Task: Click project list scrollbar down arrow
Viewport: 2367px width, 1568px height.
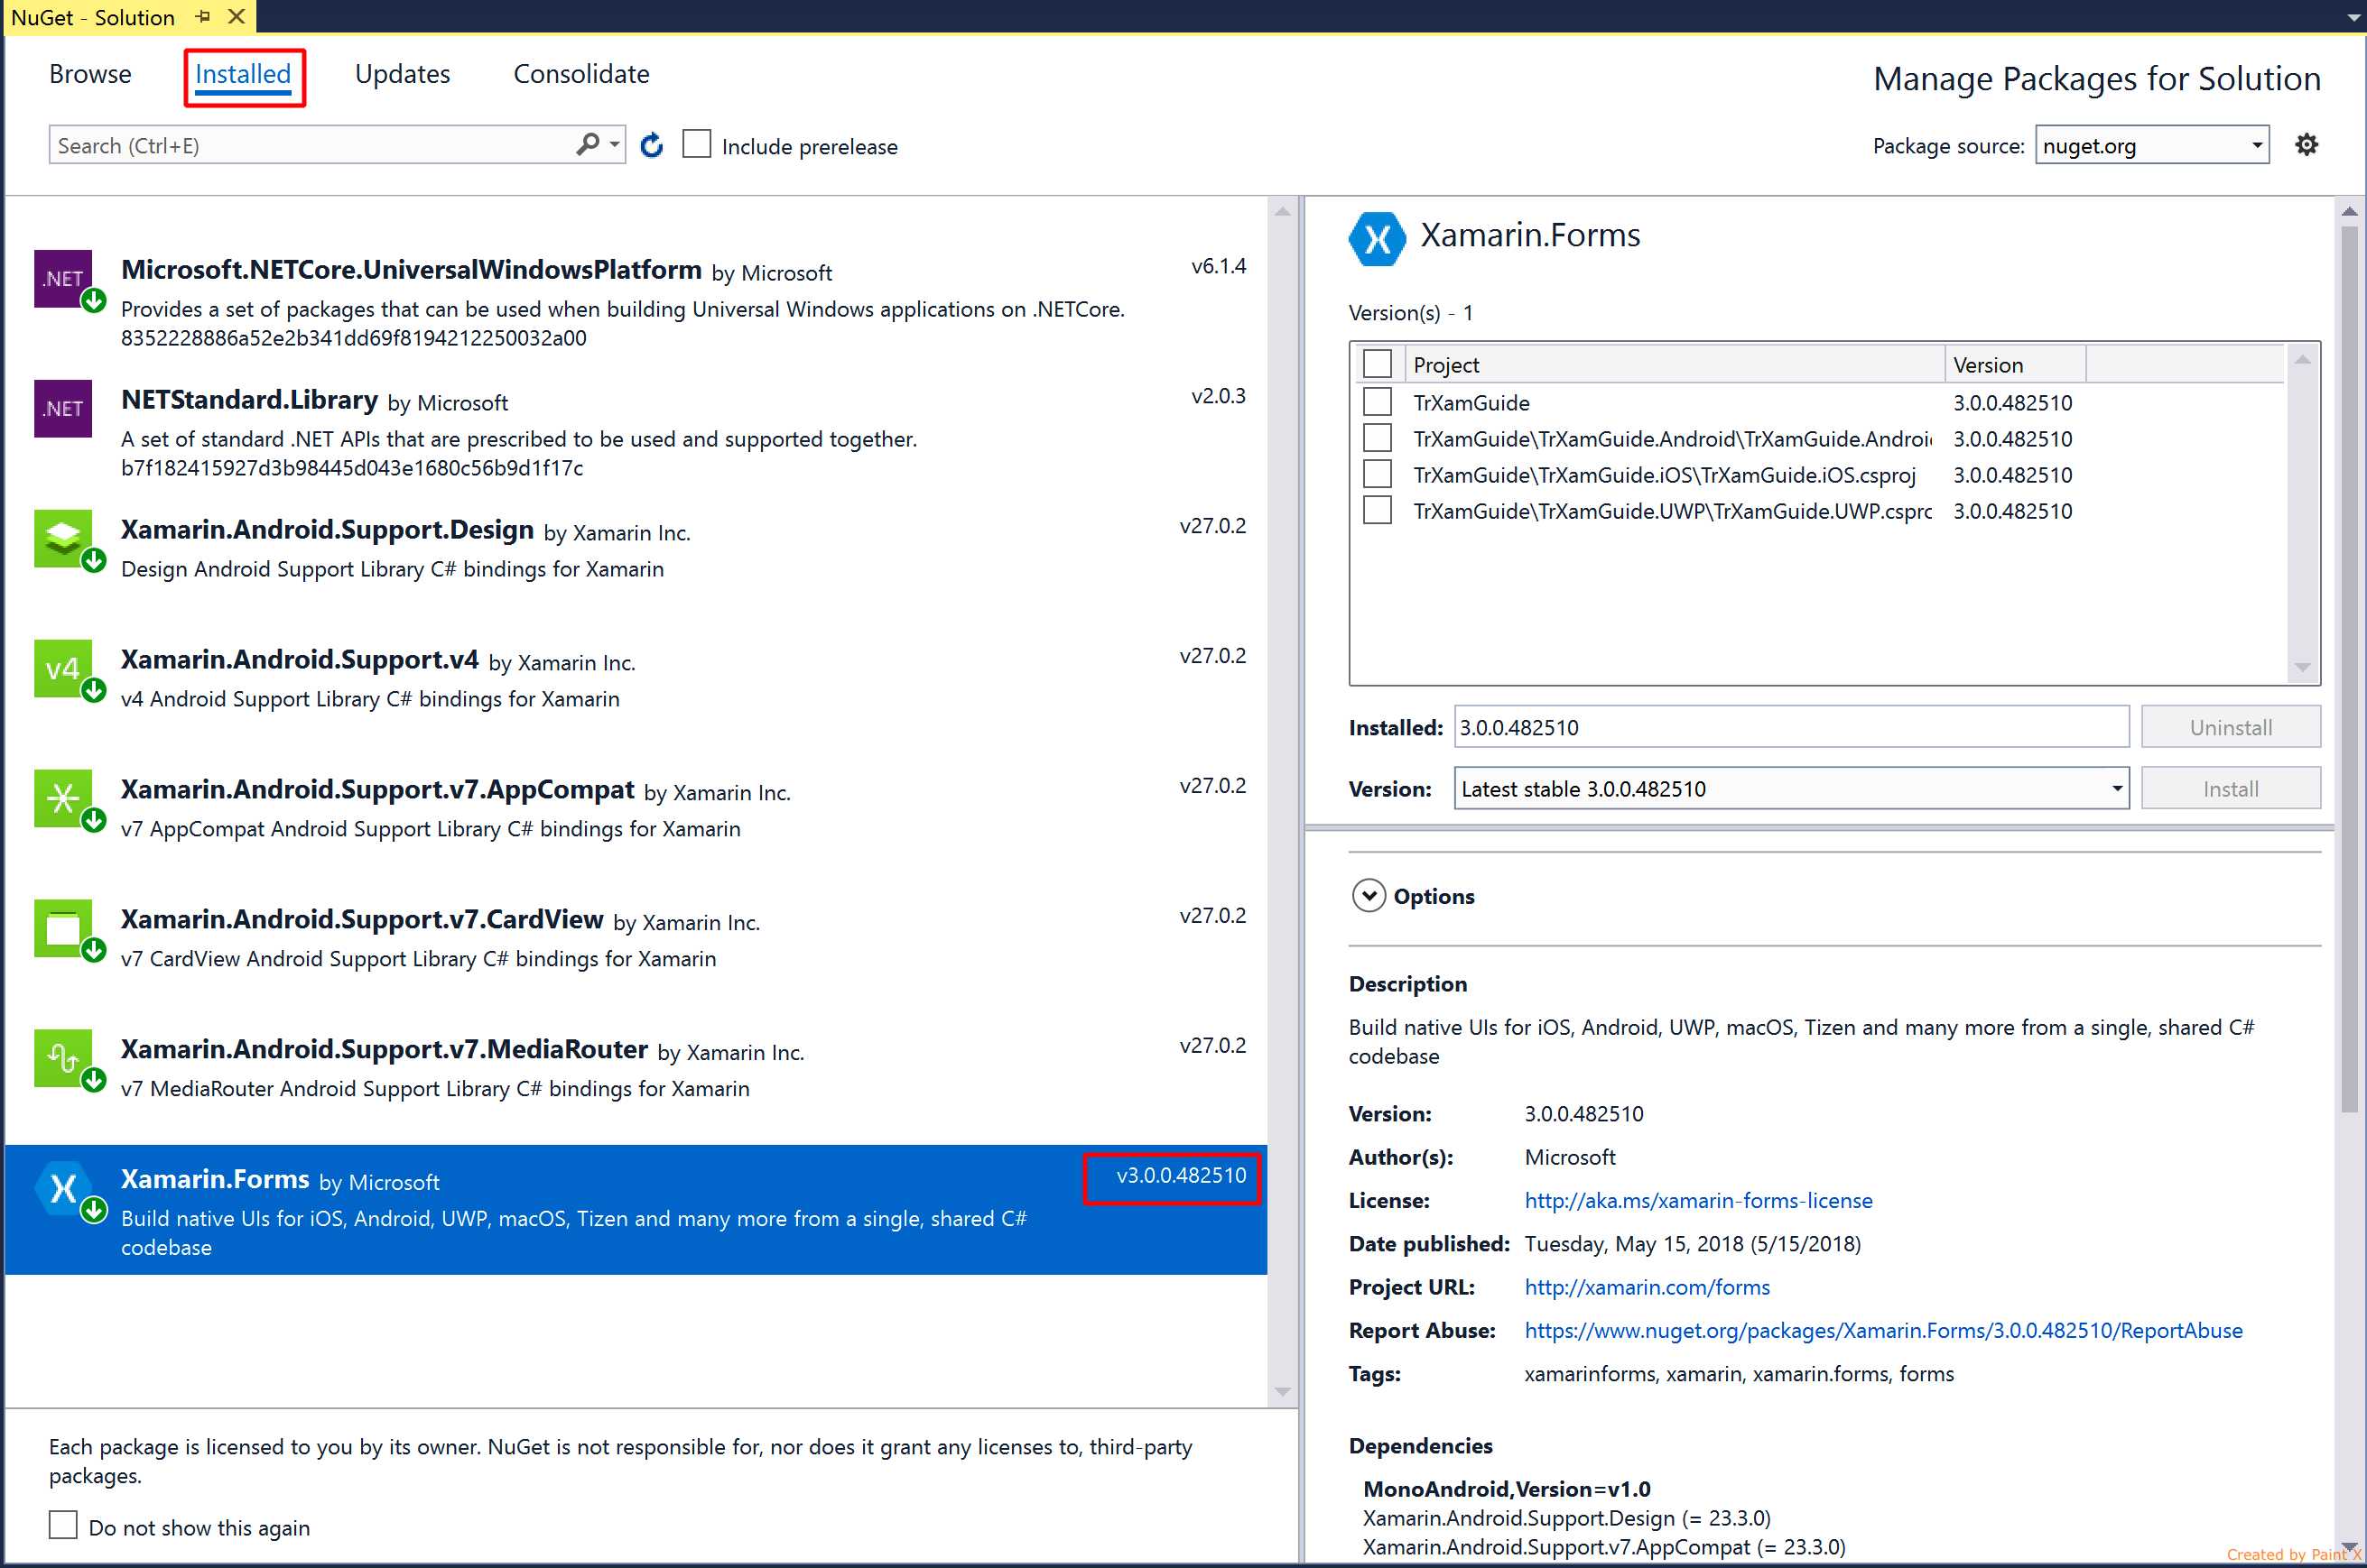Action: (2302, 667)
